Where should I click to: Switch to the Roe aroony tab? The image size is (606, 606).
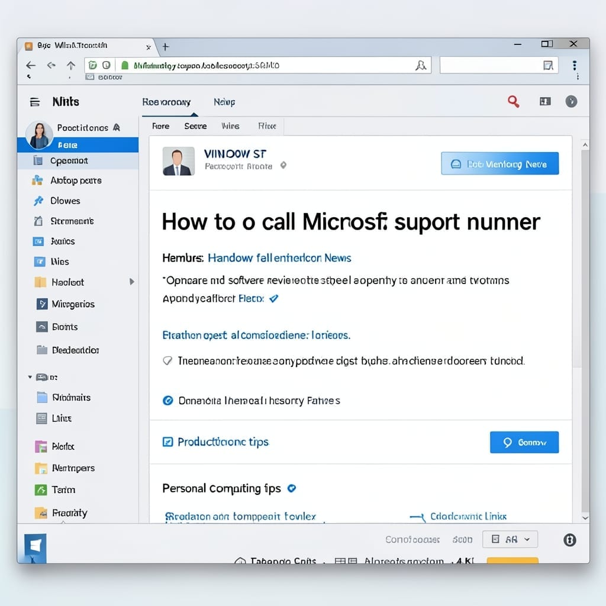coord(166,102)
